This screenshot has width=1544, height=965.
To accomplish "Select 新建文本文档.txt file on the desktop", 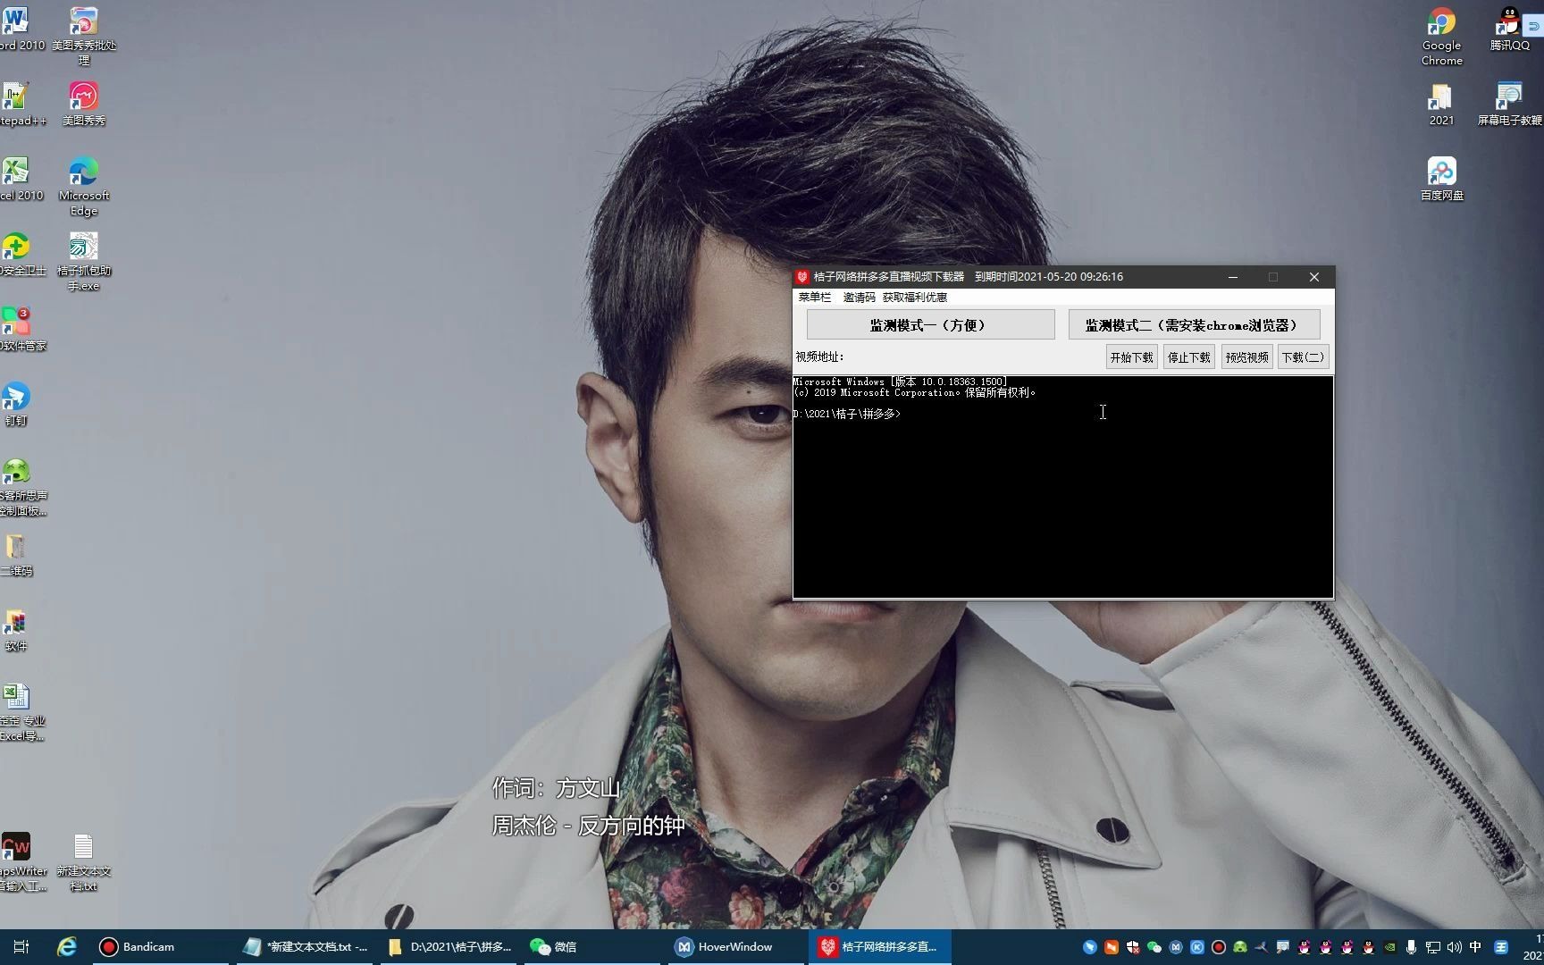I will (x=84, y=861).
